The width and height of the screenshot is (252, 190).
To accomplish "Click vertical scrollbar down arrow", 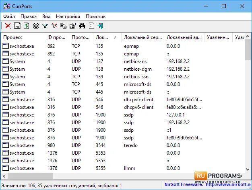I will click(x=248, y=170).
